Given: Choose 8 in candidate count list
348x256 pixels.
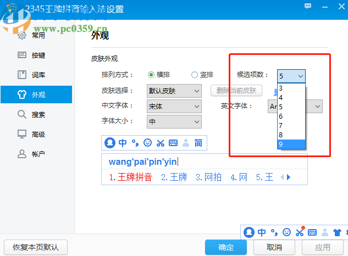Looking at the screenshot, I should 291,135.
